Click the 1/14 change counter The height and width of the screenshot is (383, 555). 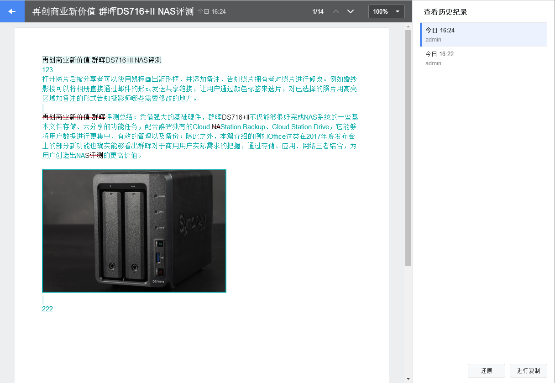(x=318, y=12)
